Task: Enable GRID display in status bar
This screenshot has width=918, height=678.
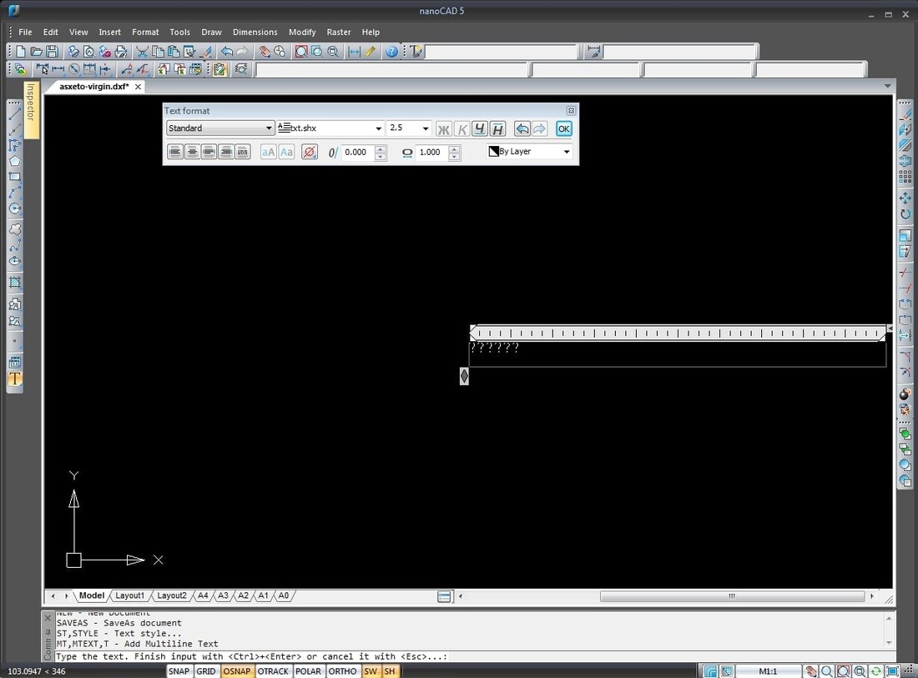Action: [x=205, y=671]
